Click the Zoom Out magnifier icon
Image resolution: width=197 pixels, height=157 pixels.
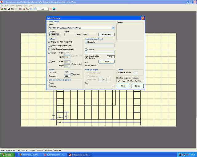(x=28, y=9)
